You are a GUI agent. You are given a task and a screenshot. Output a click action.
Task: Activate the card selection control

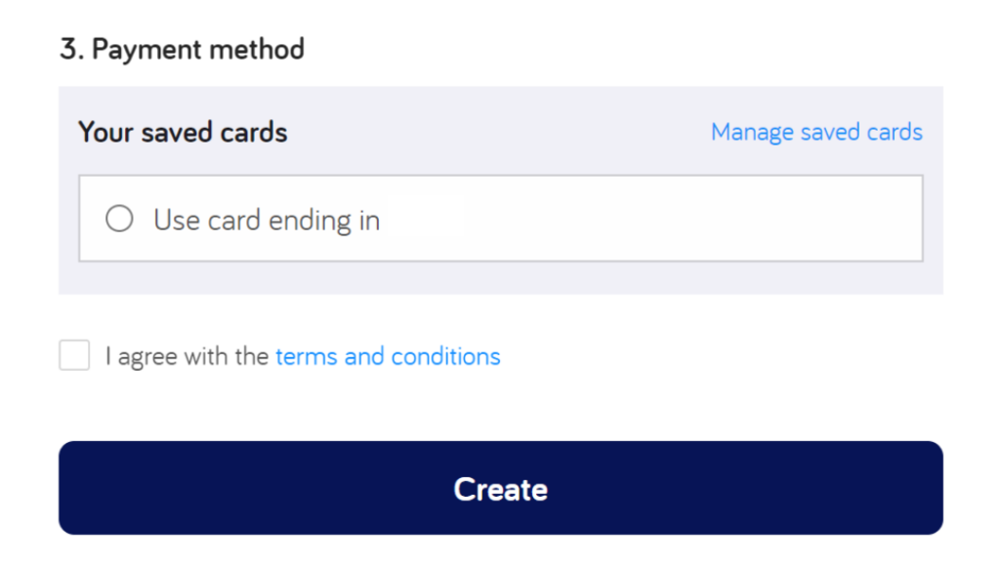(x=119, y=219)
